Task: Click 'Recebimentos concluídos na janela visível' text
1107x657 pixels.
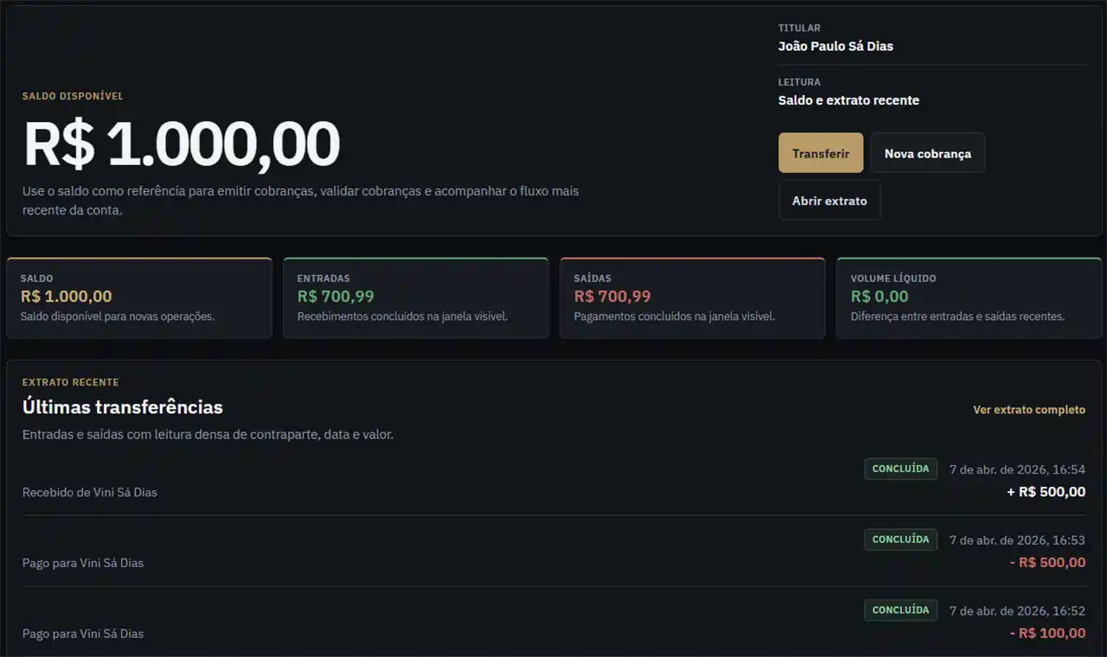Action: coord(402,316)
